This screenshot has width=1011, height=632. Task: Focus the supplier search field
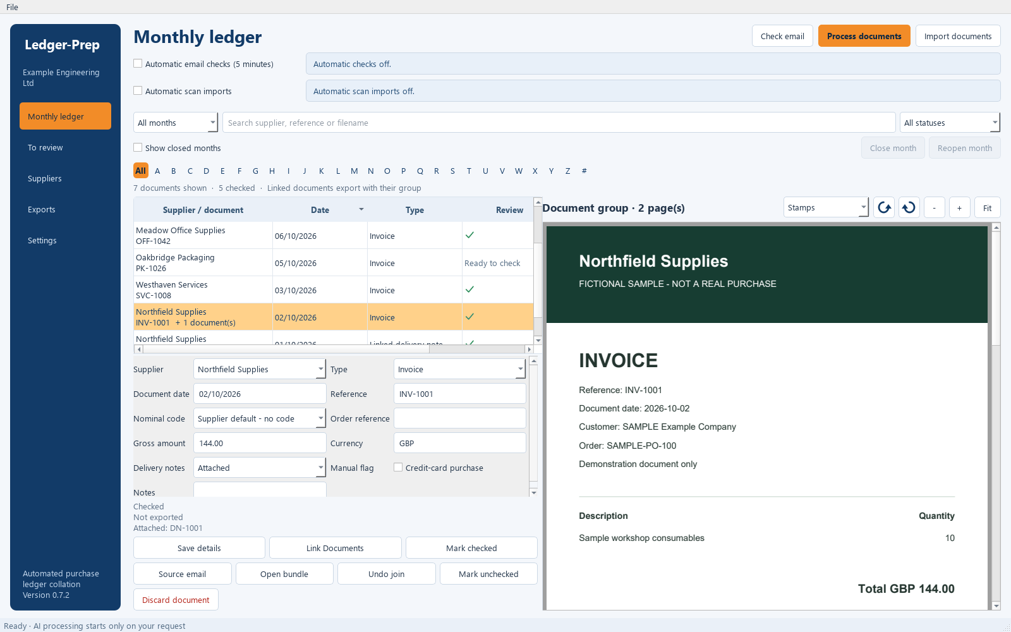point(559,123)
